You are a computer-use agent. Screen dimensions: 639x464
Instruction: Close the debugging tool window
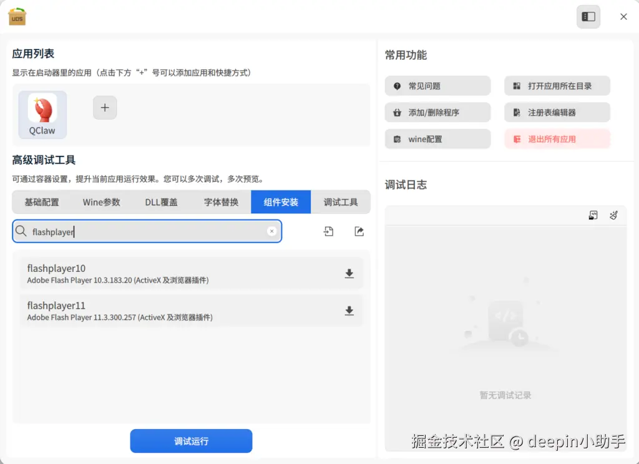623,17
